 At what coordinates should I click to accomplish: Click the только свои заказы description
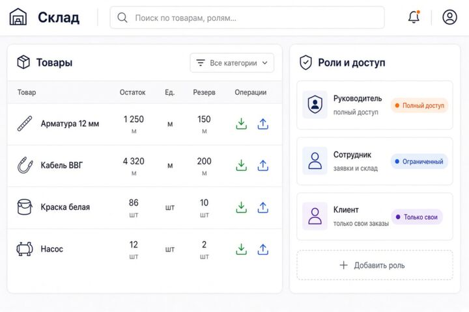click(x=361, y=224)
